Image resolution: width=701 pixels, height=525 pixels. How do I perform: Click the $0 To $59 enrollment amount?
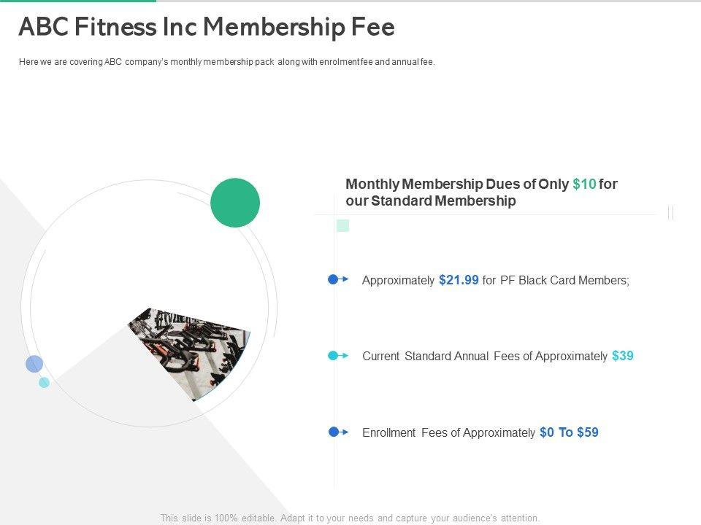tap(569, 432)
